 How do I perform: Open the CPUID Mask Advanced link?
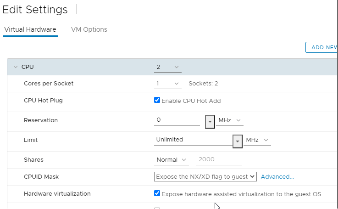click(x=277, y=176)
